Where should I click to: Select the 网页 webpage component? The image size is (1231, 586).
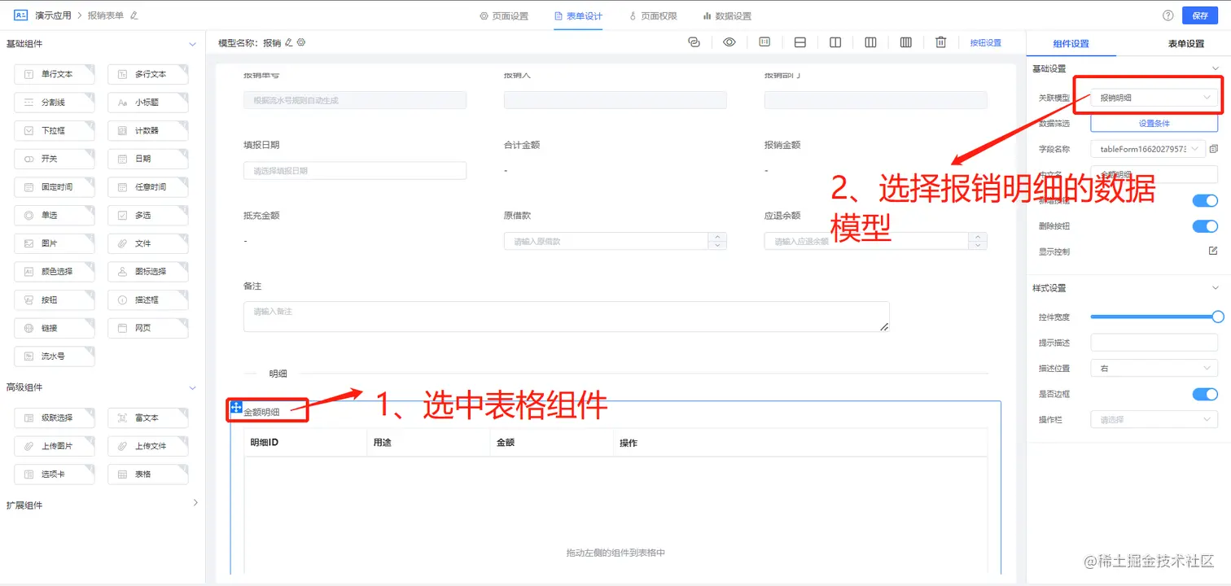(x=148, y=328)
